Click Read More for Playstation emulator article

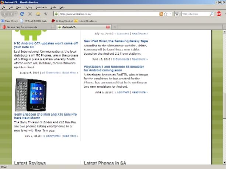[x=140, y=92]
